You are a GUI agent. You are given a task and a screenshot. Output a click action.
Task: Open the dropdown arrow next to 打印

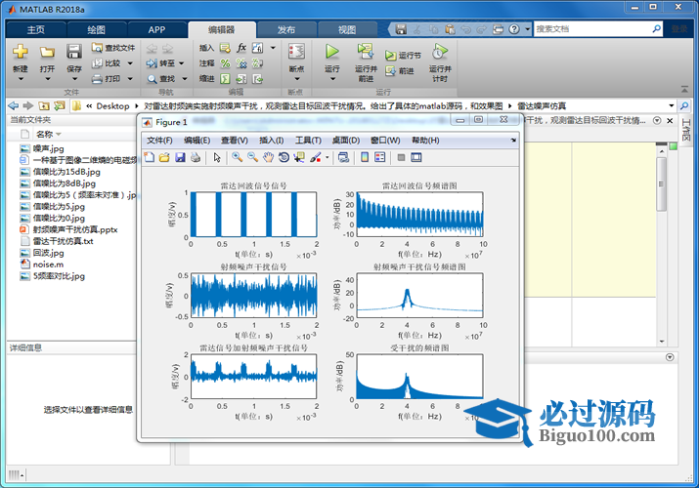(x=130, y=79)
